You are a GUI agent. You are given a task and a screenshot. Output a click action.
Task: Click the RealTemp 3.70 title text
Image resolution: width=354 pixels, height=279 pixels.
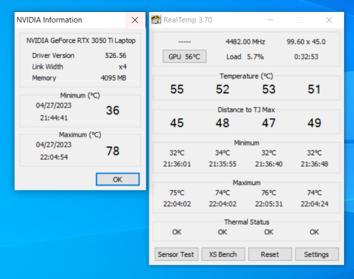pos(188,20)
